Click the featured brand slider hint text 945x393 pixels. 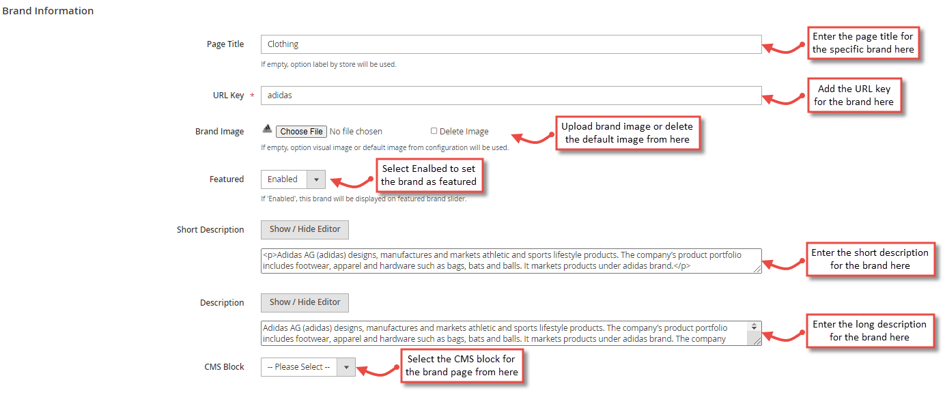(363, 199)
